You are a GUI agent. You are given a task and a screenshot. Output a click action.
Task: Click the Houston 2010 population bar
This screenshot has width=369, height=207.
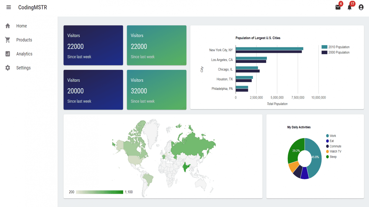click(244, 77)
